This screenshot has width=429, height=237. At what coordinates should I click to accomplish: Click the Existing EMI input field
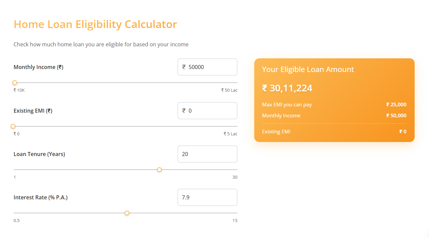tap(207, 110)
